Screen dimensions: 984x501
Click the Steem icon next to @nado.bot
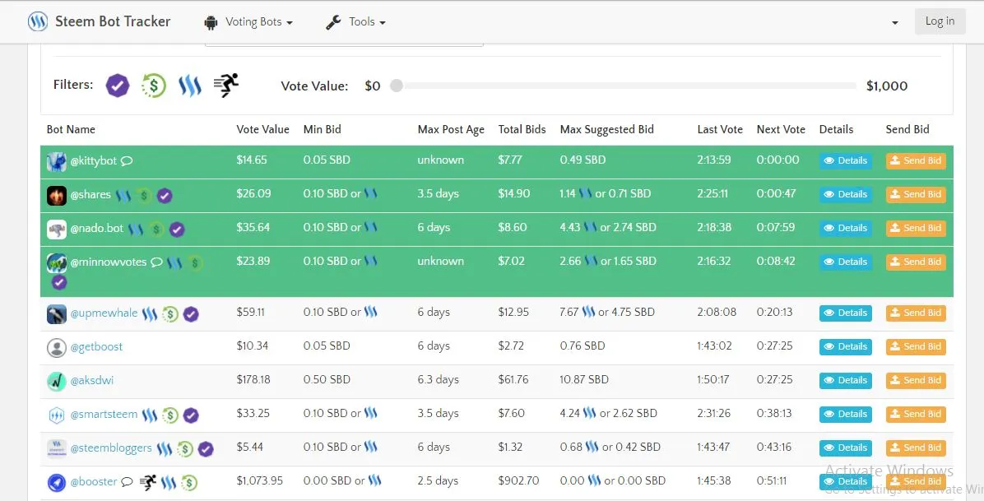click(x=136, y=230)
